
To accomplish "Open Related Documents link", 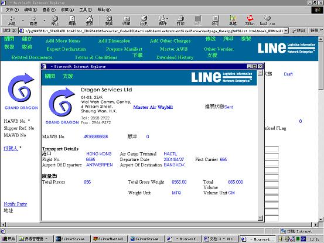I will [x=32, y=57].
